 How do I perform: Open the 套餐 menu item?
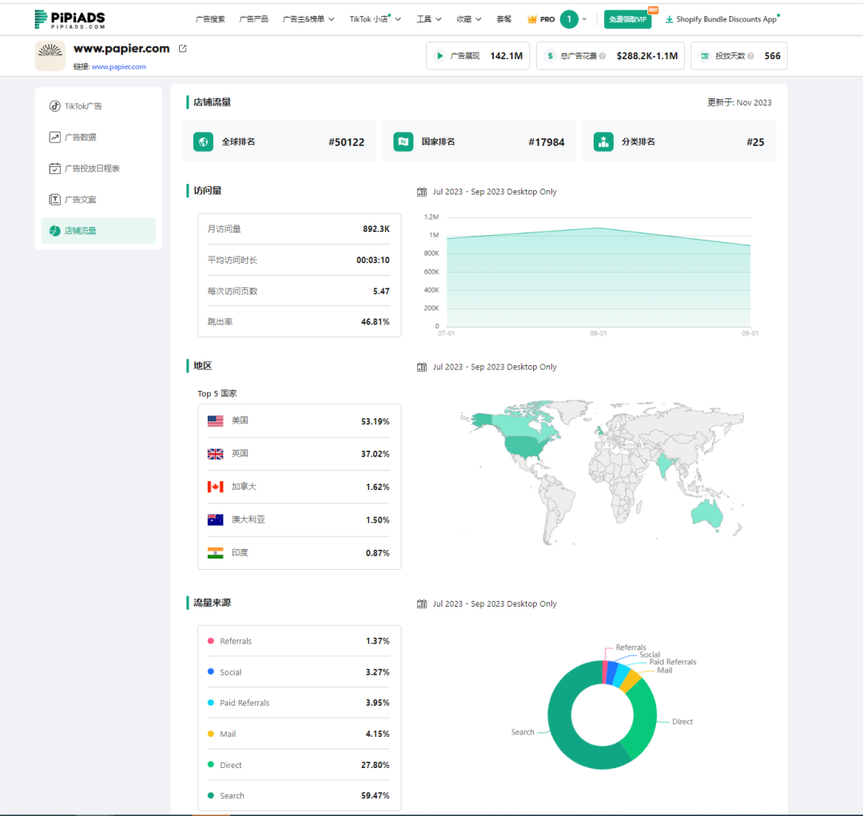(503, 19)
